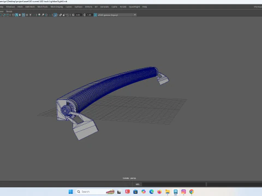Toggle motion blur icon
Viewport: 262px width, 196px height.
tap(43, 15)
